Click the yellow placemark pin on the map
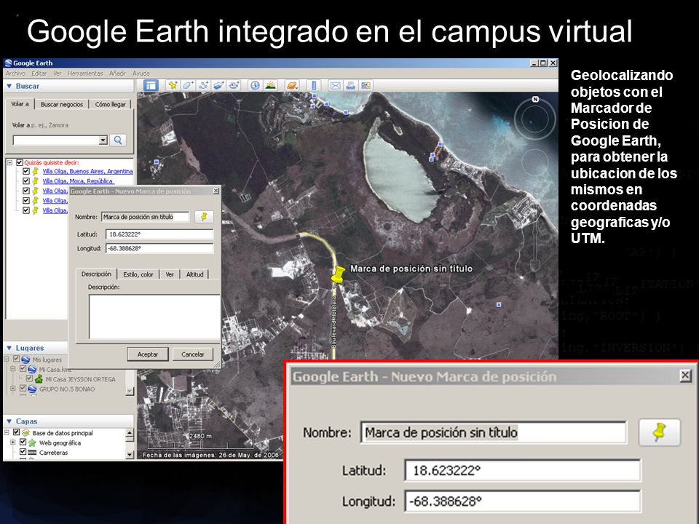The width and height of the screenshot is (699, 524). pos(339,274)
